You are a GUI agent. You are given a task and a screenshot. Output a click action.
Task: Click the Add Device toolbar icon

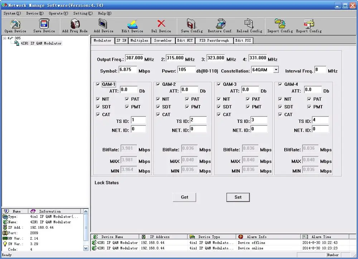point(103,24)
